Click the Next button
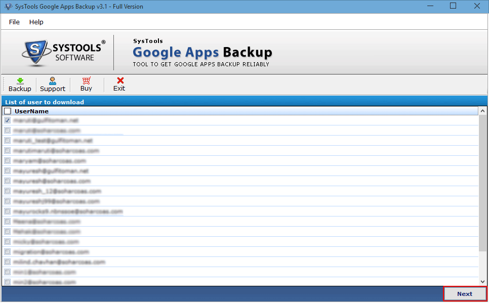Viewport: 489px width, 303px height. 465,294
